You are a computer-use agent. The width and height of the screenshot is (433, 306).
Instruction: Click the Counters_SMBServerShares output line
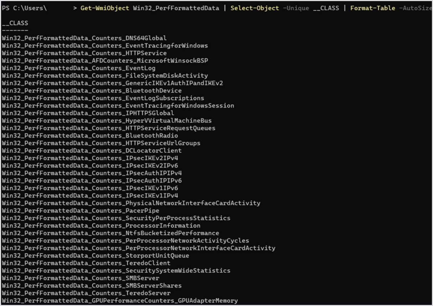pos(92,285)
